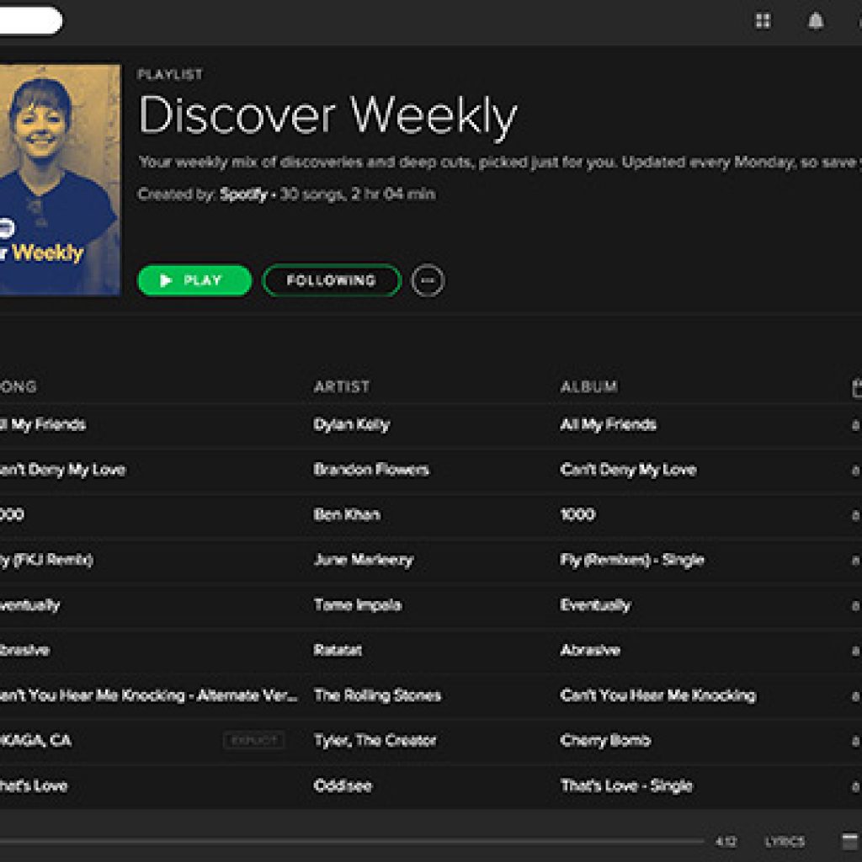Open artist Oddisee
The image size is (862, 862).
[343, 786]
